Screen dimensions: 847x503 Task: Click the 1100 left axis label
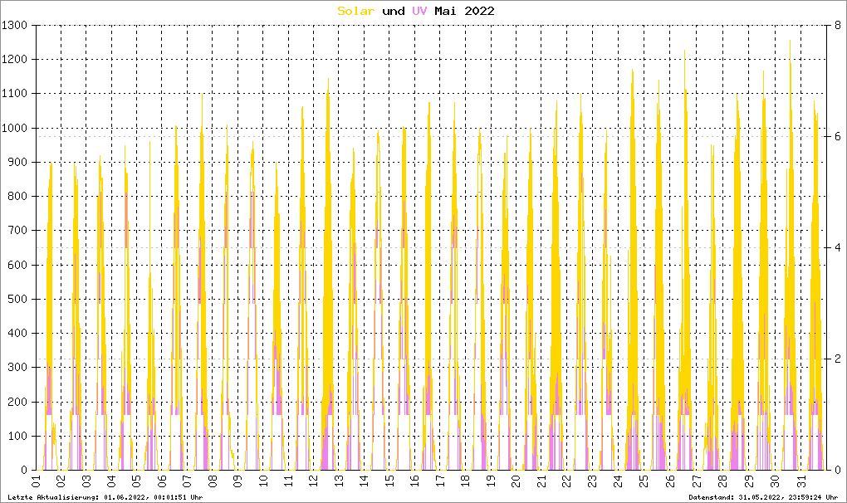[x=15, y=93]
